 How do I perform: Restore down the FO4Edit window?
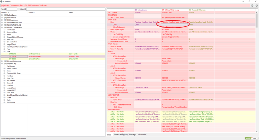tap(249, 1)
